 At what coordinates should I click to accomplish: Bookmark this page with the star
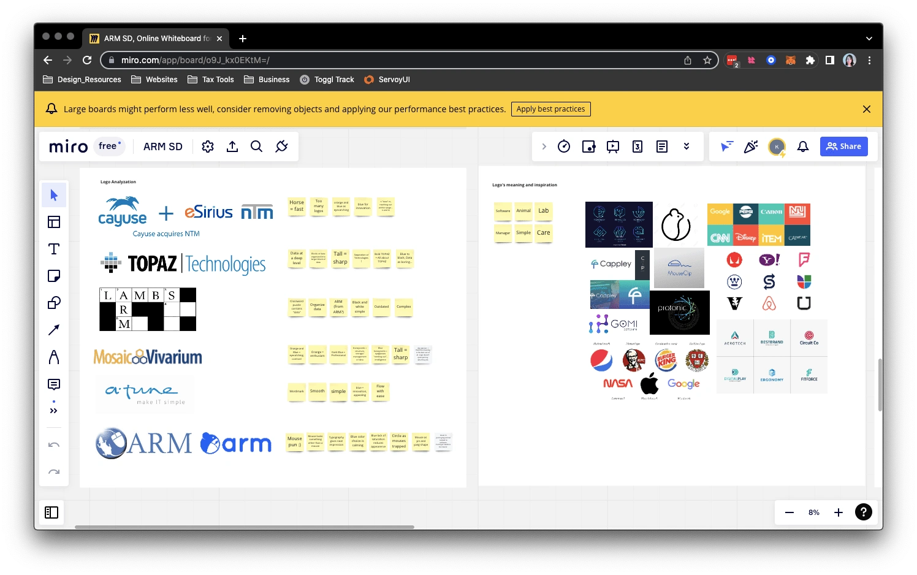tap(707, 60)
